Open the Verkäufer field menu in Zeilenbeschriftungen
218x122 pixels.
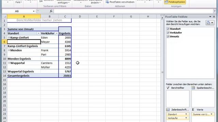[x=186, y=118]
